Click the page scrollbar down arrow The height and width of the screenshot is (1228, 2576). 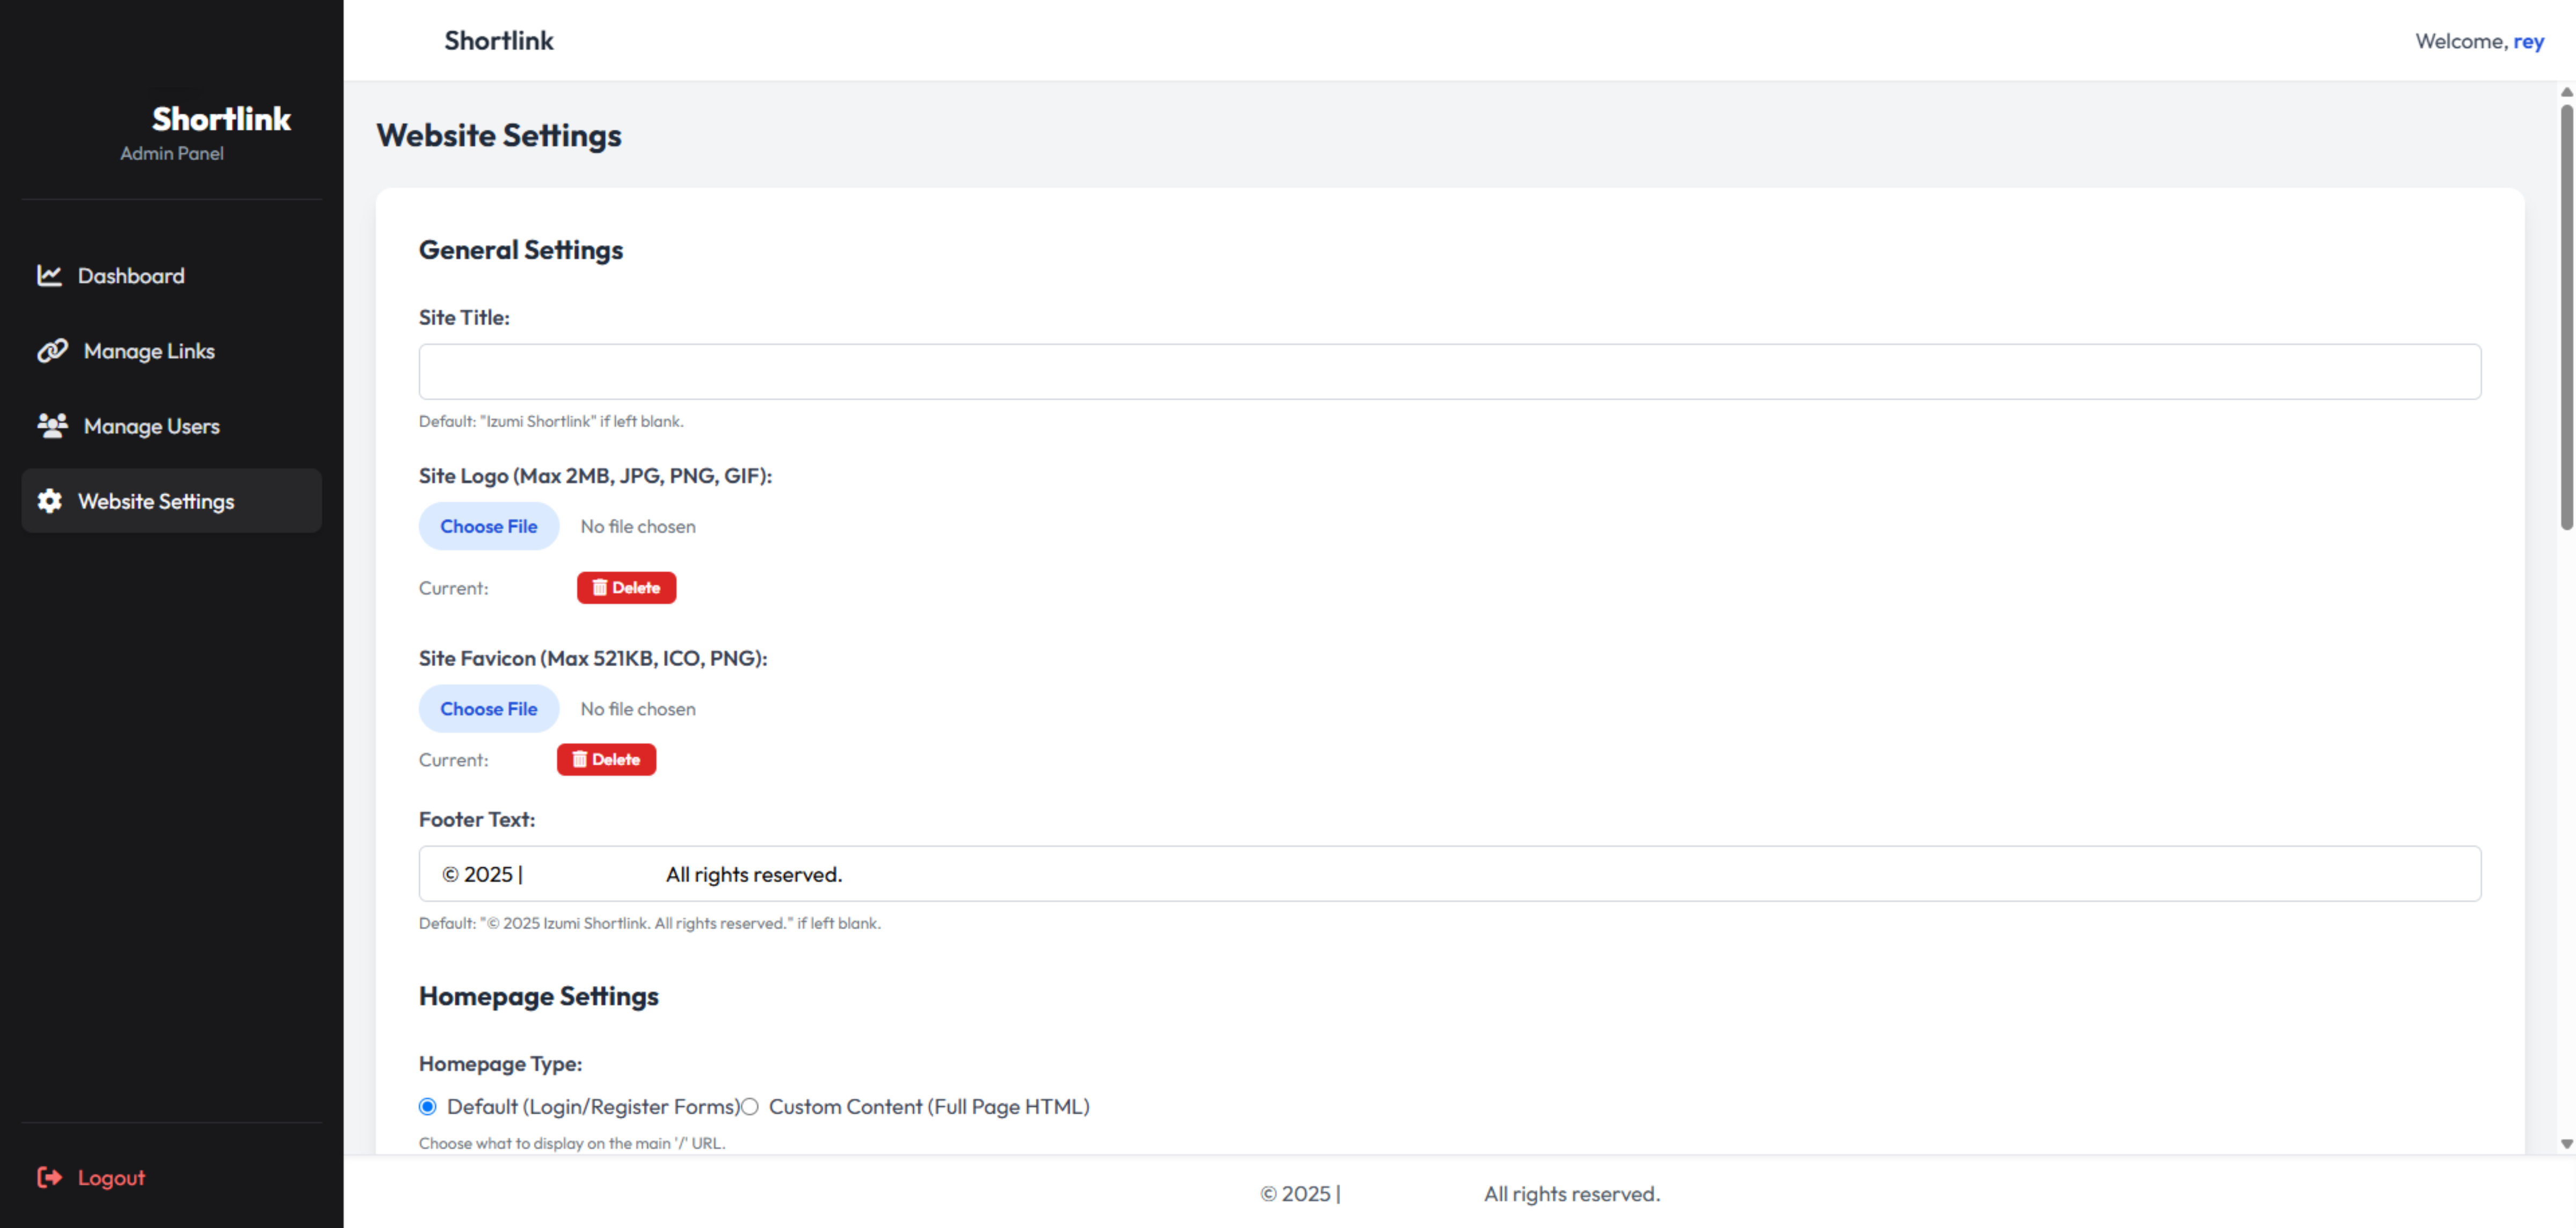click(2566, 1143)
